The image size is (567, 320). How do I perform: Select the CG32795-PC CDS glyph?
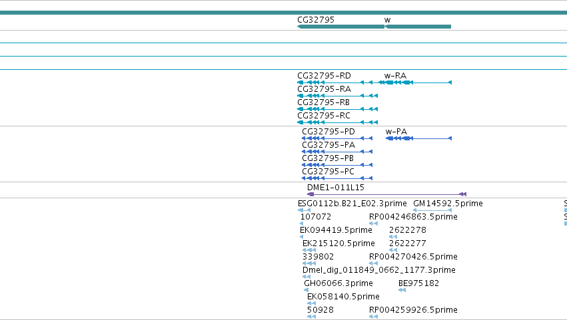tap(337, 179)
